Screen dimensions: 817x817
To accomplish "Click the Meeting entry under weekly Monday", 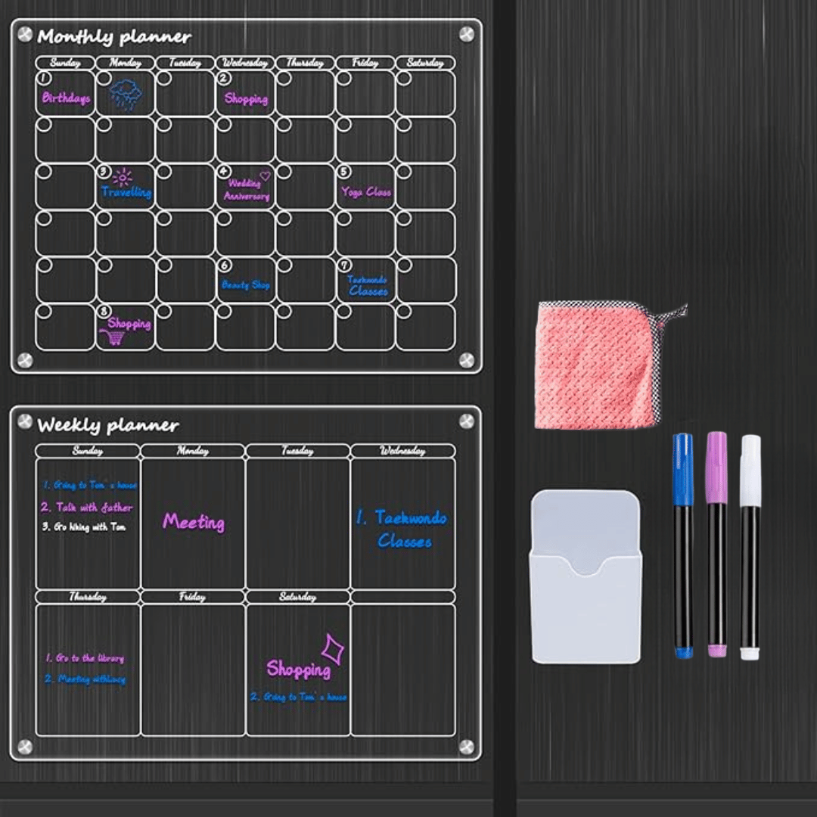I will coord(194,522).
